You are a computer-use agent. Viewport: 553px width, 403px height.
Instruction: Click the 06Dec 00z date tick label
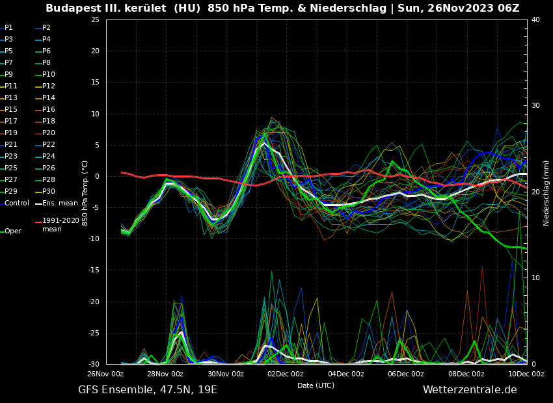(x=406, y=374)
